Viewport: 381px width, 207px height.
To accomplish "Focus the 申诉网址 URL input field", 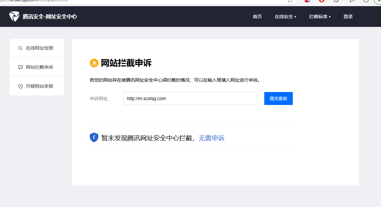I will (191, 98).
